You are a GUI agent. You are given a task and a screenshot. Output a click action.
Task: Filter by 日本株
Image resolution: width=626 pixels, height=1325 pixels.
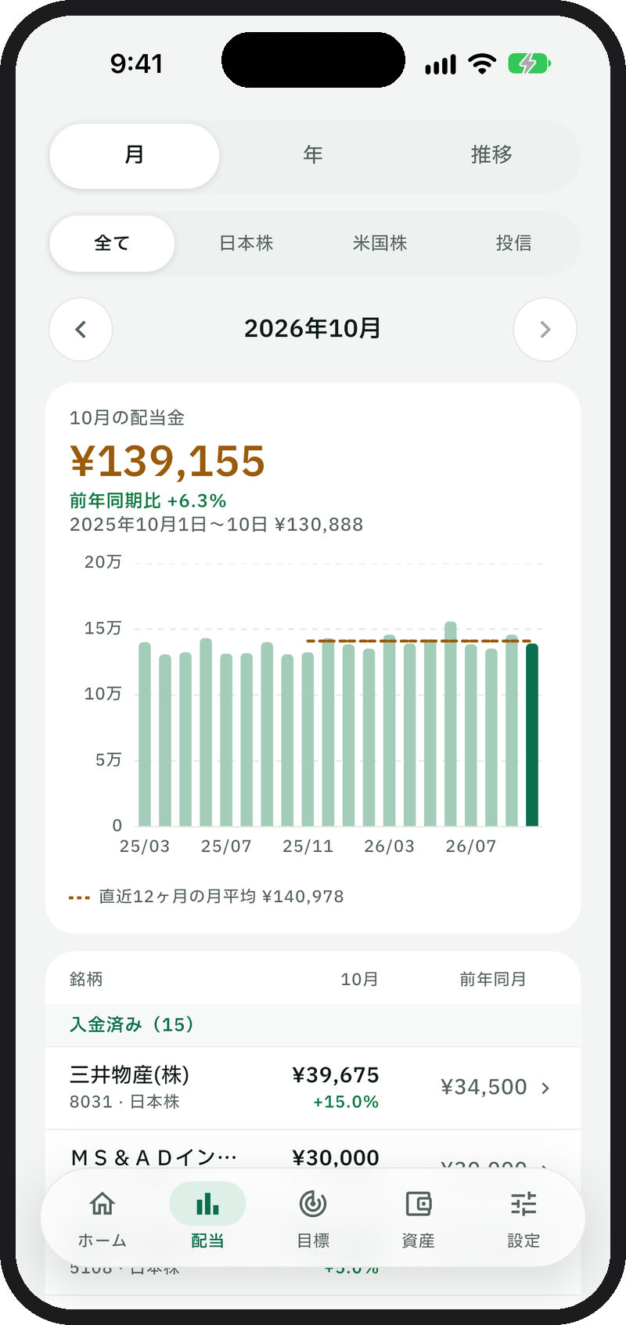pyautogui.click(x=246, y=244)
